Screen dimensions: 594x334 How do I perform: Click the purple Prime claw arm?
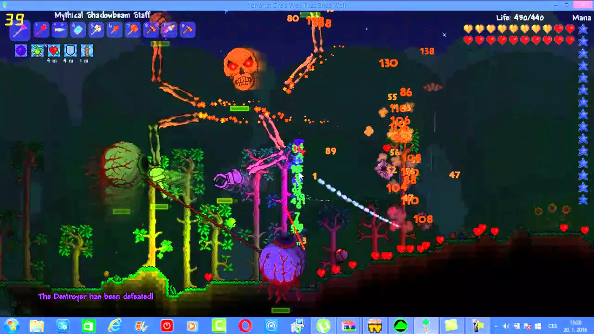(x=230, y=180)
